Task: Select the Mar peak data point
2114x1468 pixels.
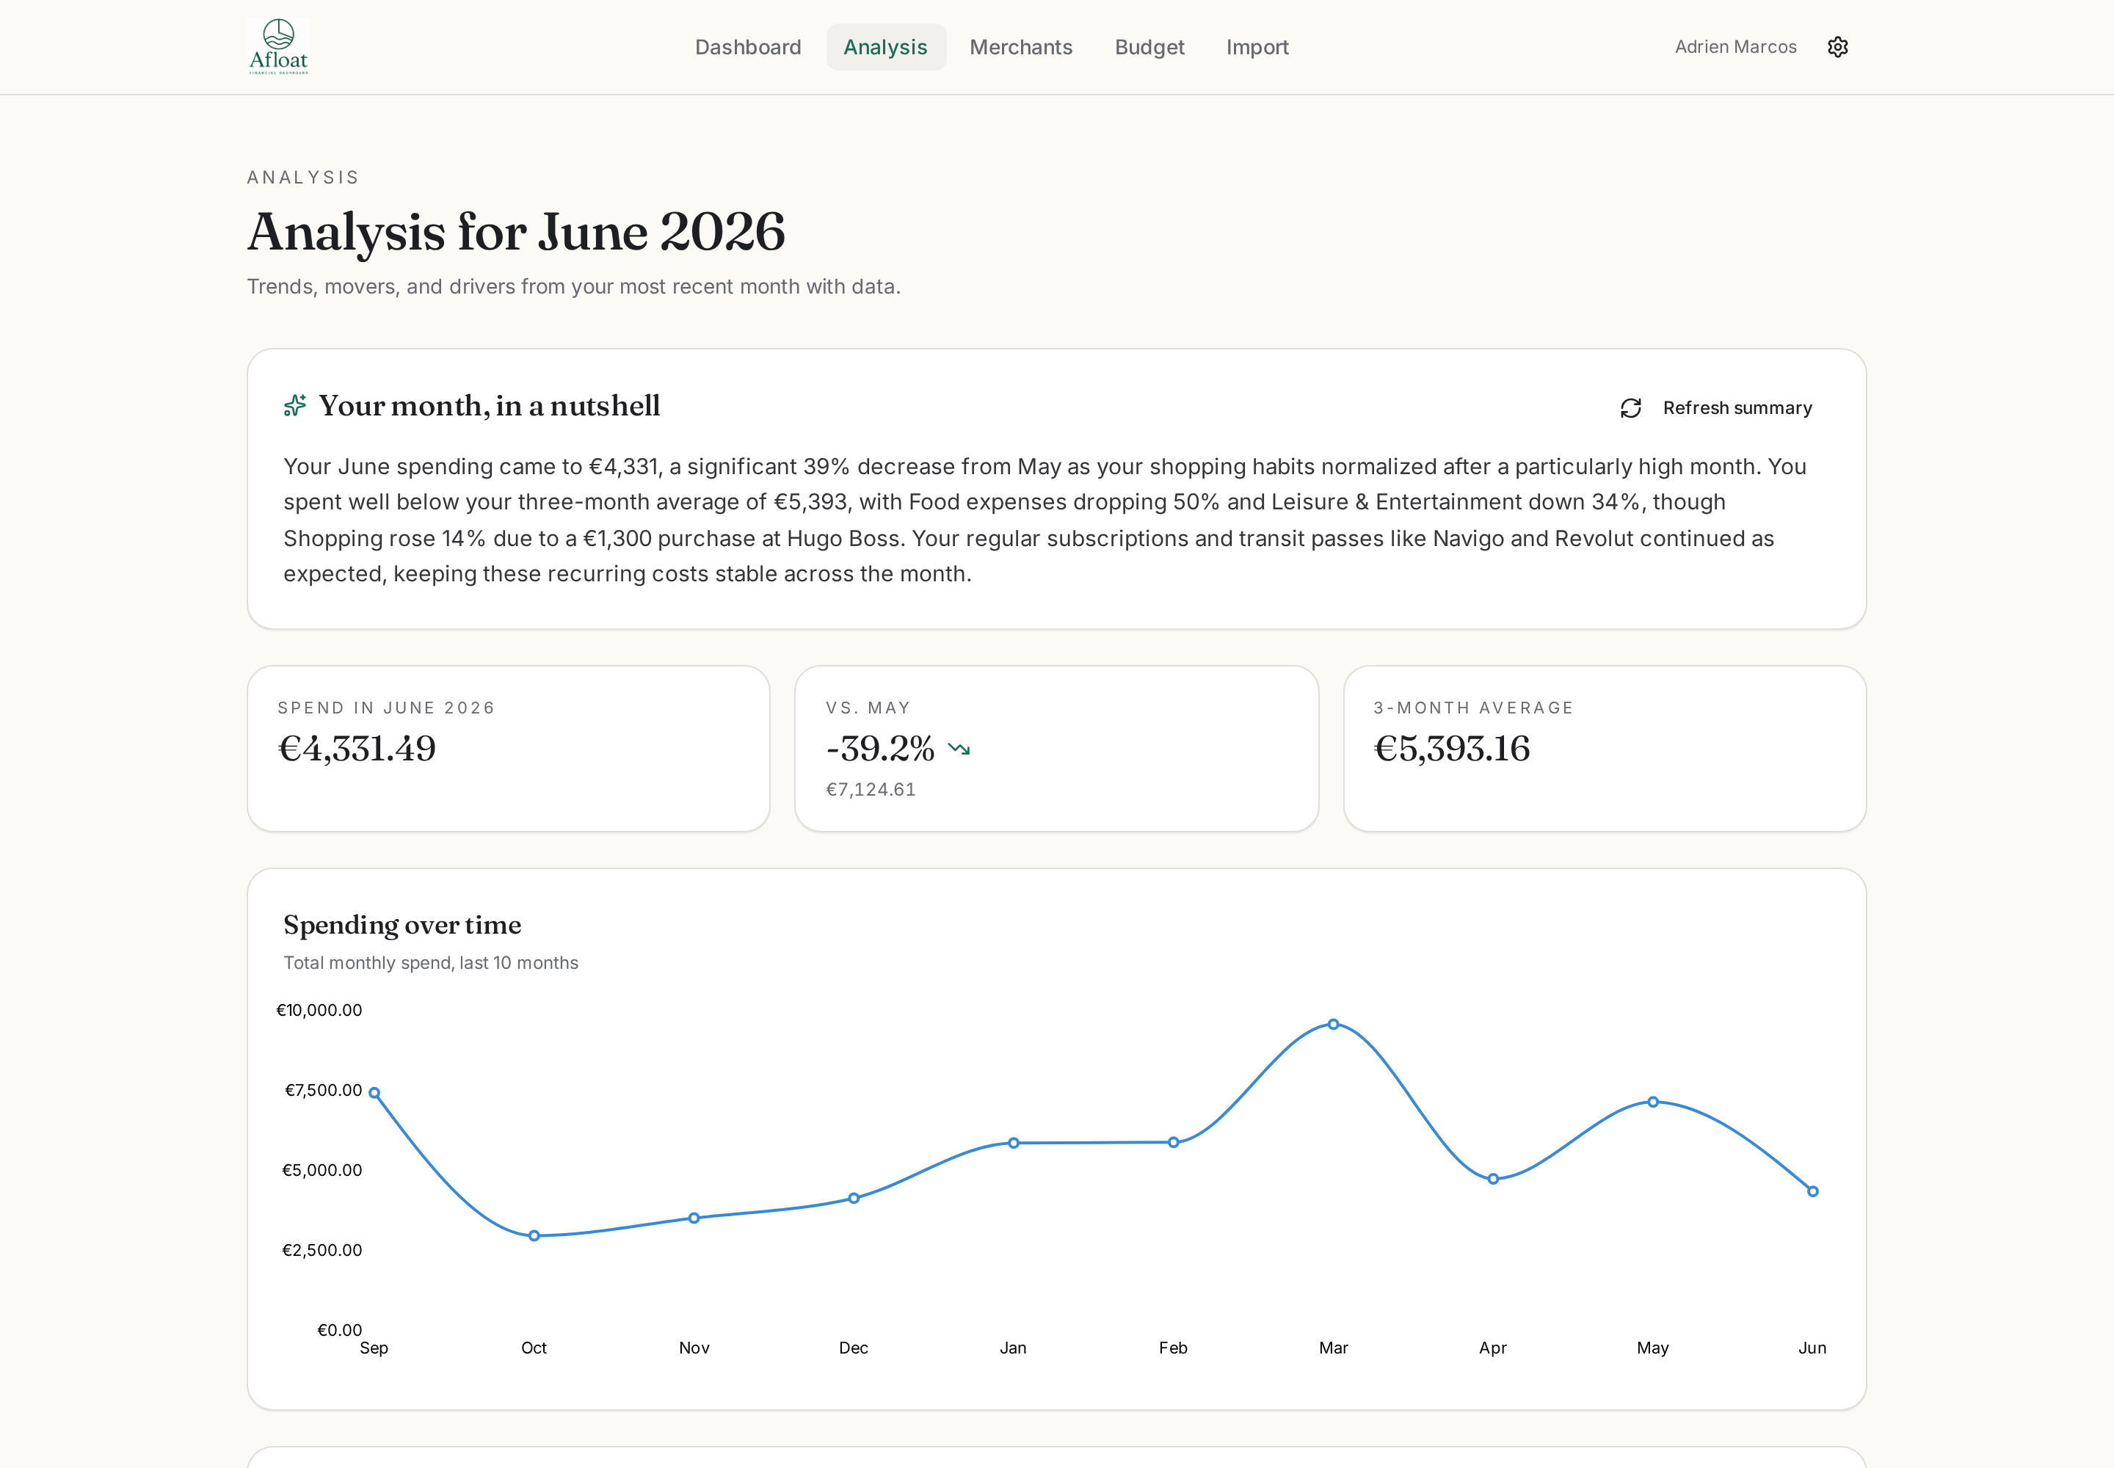Action: coord(1333,1024)
